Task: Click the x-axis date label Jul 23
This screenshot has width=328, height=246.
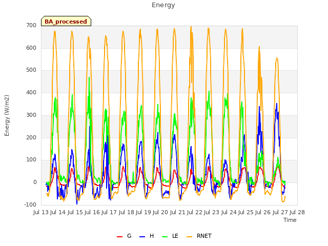Action: tap(212, 212)
